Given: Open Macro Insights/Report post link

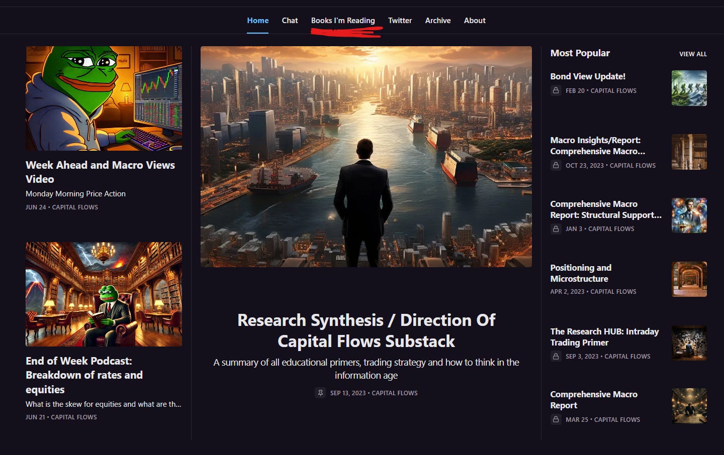Looking at the screenshot, I should pos(597,146).
